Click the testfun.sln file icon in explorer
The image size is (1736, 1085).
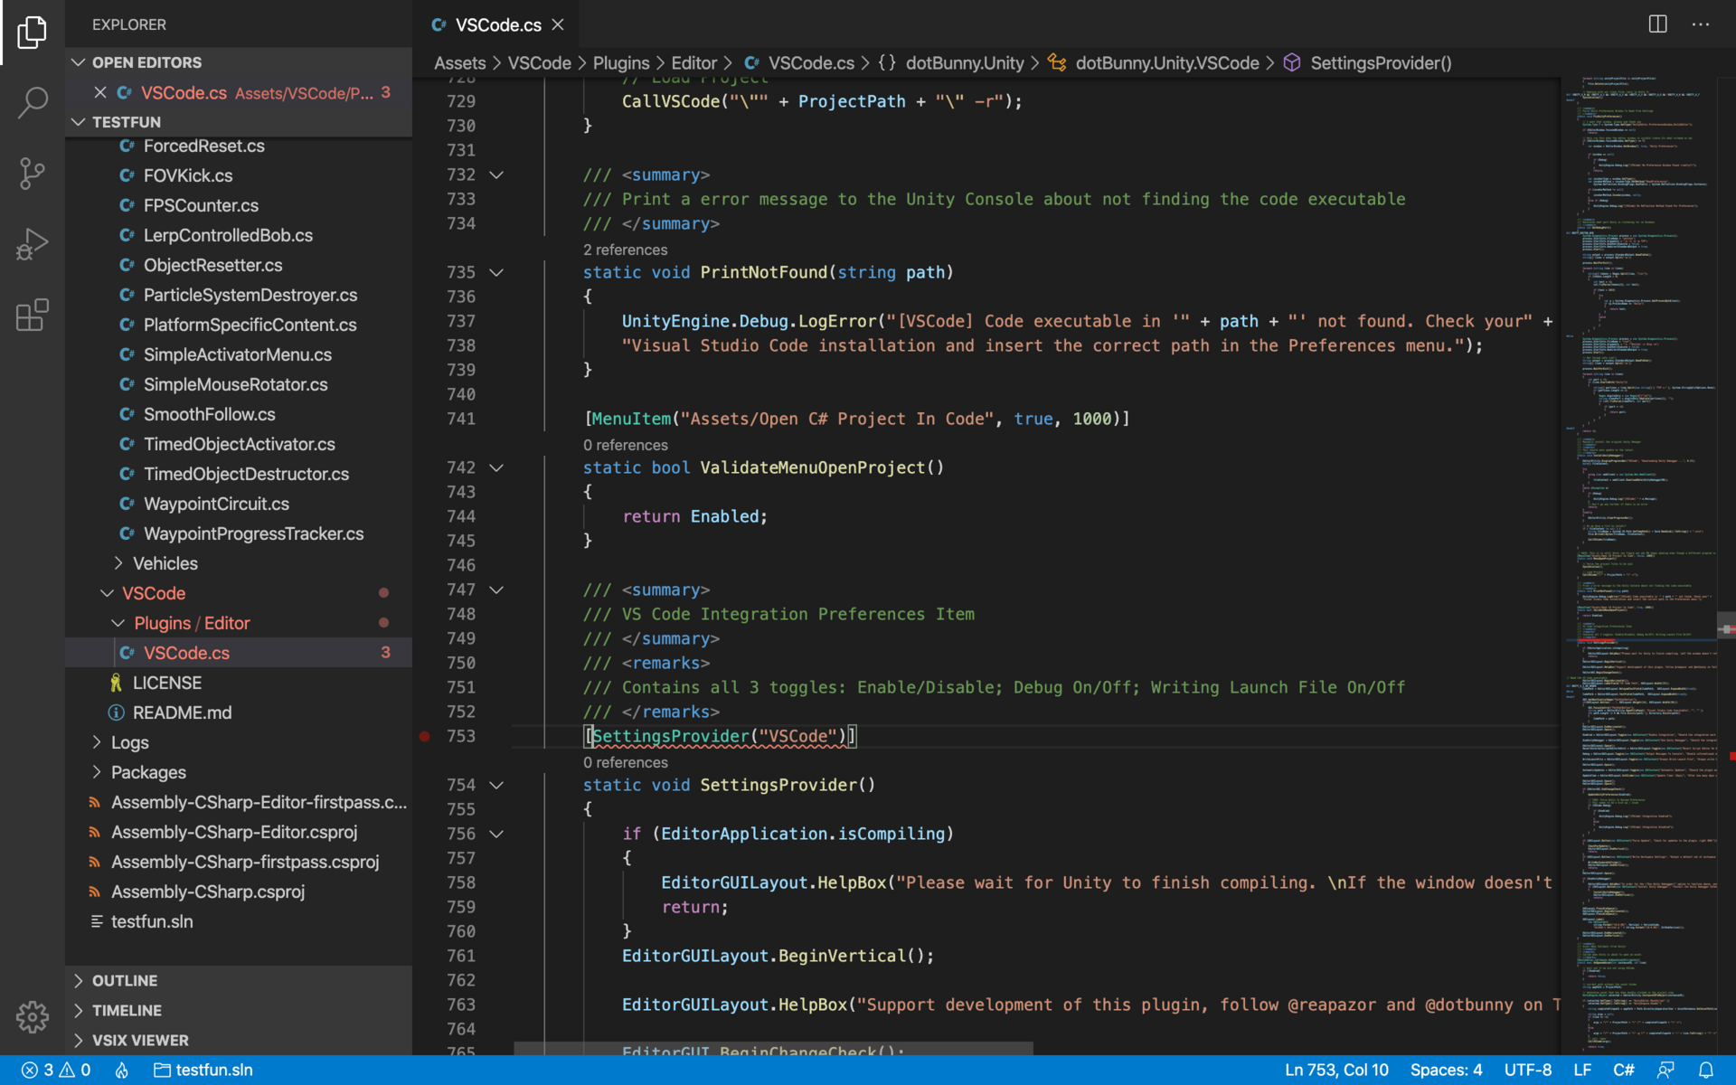click(x=96, y=921)
